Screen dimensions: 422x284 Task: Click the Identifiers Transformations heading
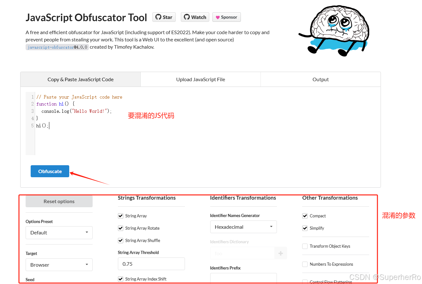pyautogui.click(x=243, y=198)
